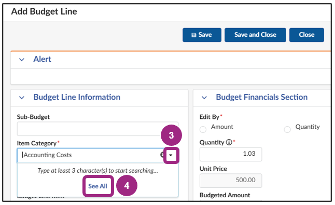This screenshot has width=335, height=205.
Task: Focus the Sub-Budget input field
Action: (x=97, y=129)
